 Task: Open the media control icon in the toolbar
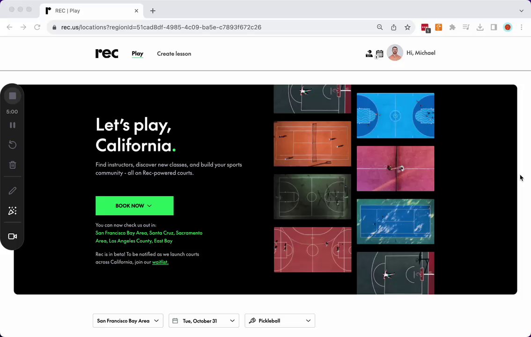[466, 28]
